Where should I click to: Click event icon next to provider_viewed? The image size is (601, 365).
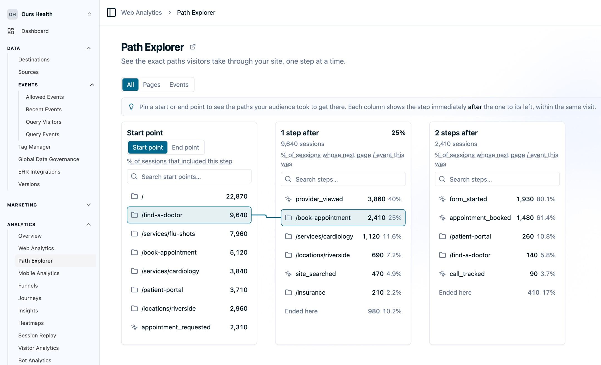point(288,199)
